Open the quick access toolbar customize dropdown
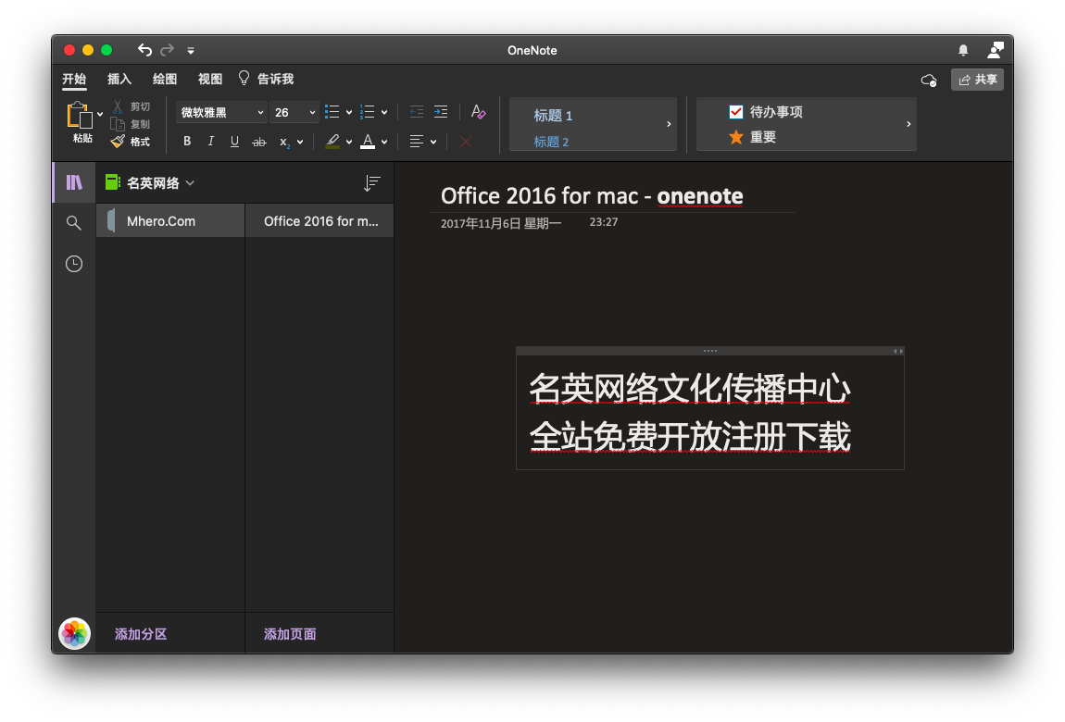 pos(191,50)
